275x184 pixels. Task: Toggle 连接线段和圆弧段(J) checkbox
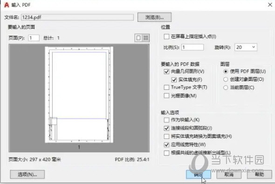(x=166, y=128)
